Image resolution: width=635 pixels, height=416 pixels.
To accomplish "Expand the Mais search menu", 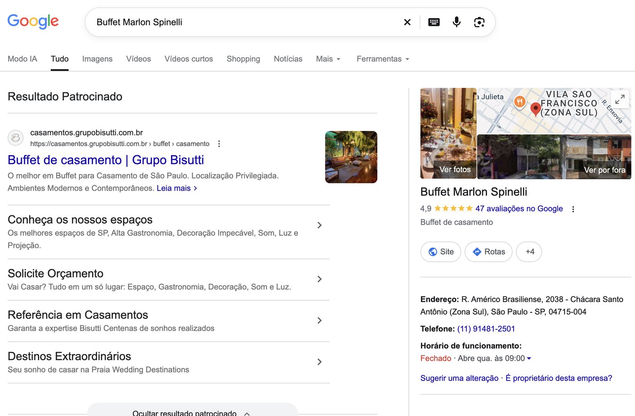I will tap(328, 59).
